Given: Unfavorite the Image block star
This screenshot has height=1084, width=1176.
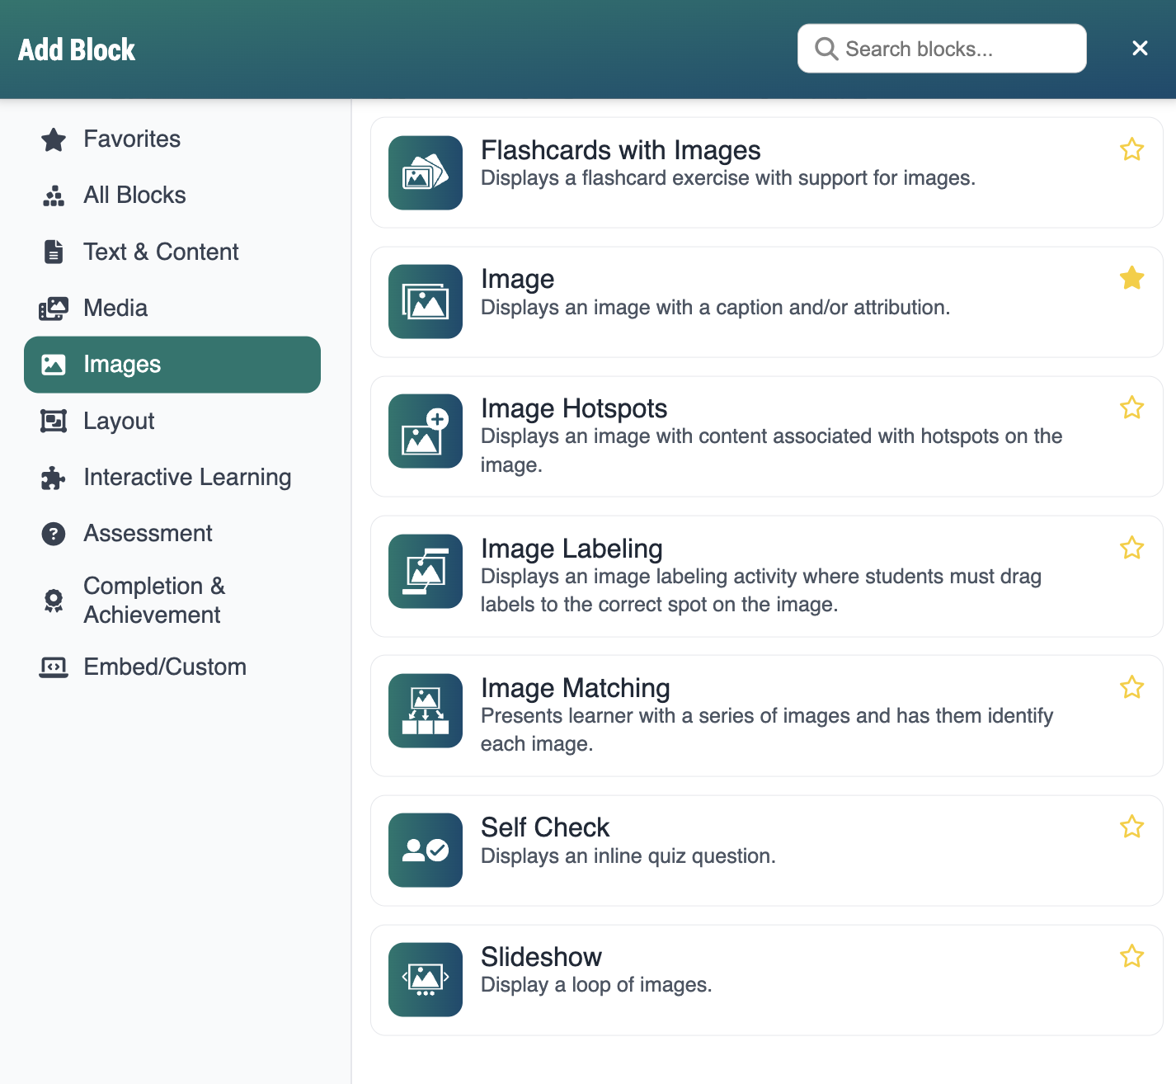Looking at the screenshot, I should coord(1132,278).
